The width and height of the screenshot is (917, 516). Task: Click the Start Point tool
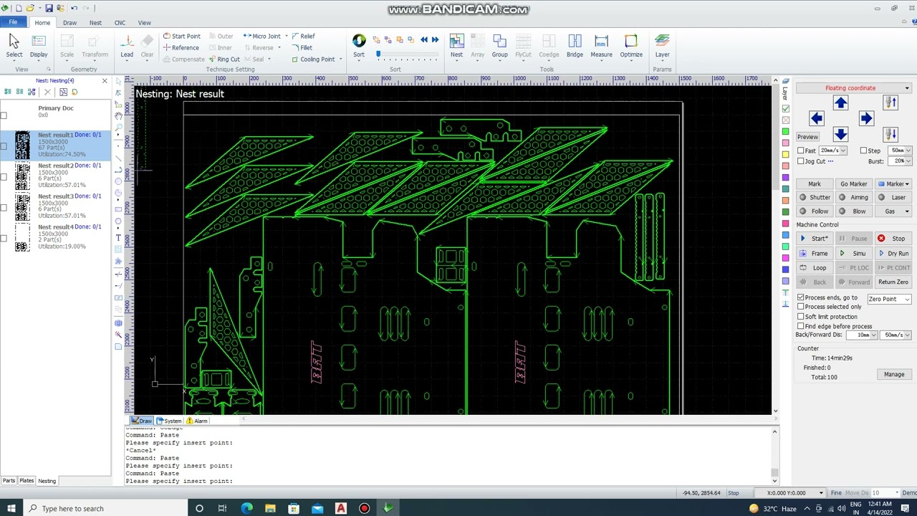(x=181, y=36)
